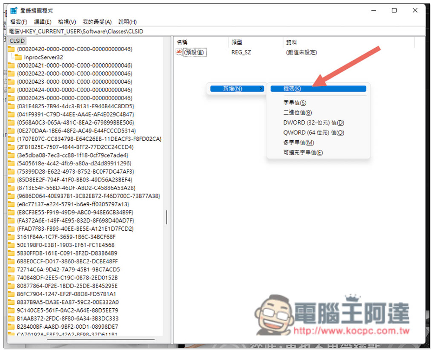Click the InprocServer32 folder icon

pos(18,57)
